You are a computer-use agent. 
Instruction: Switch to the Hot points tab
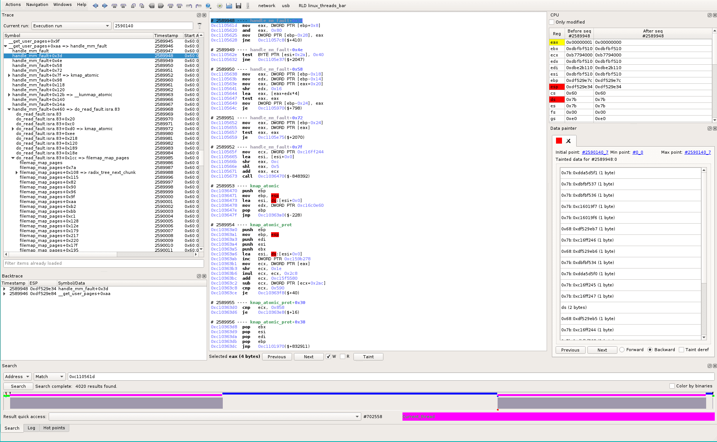point(54,428)
